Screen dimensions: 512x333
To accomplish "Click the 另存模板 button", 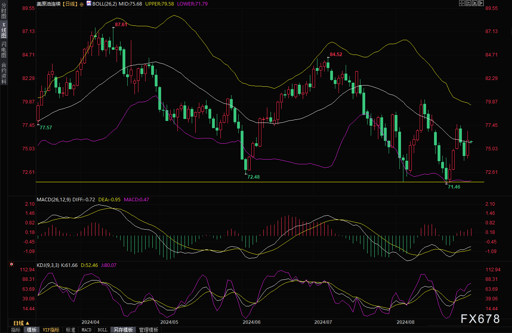I will pyautogui.click(x=123, y=330).
